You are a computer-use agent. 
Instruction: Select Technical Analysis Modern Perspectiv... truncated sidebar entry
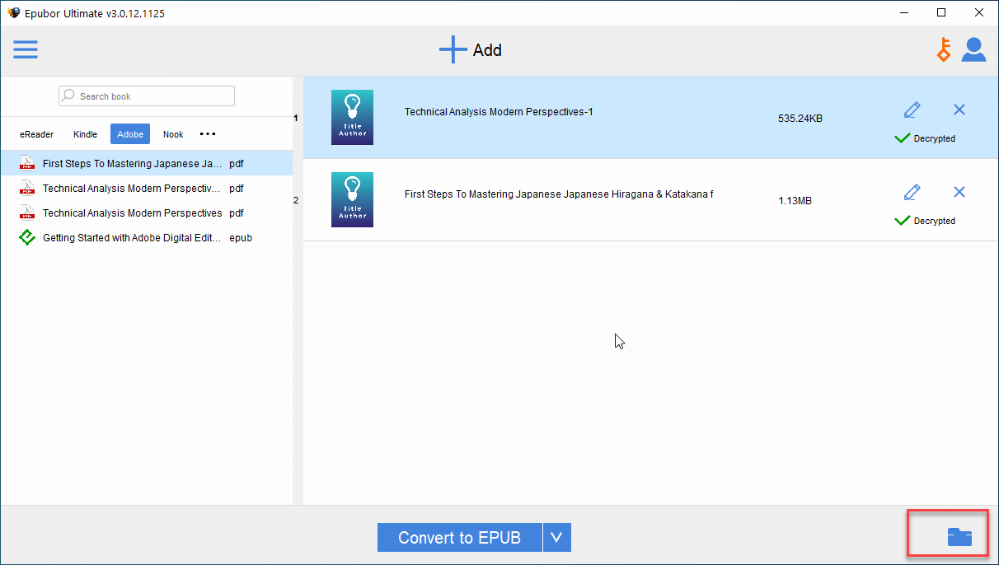pos(147,188)
